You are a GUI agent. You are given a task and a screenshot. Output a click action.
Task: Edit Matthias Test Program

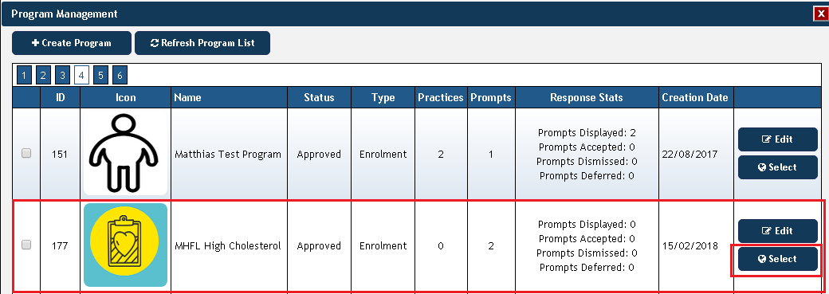click(778, 139)
